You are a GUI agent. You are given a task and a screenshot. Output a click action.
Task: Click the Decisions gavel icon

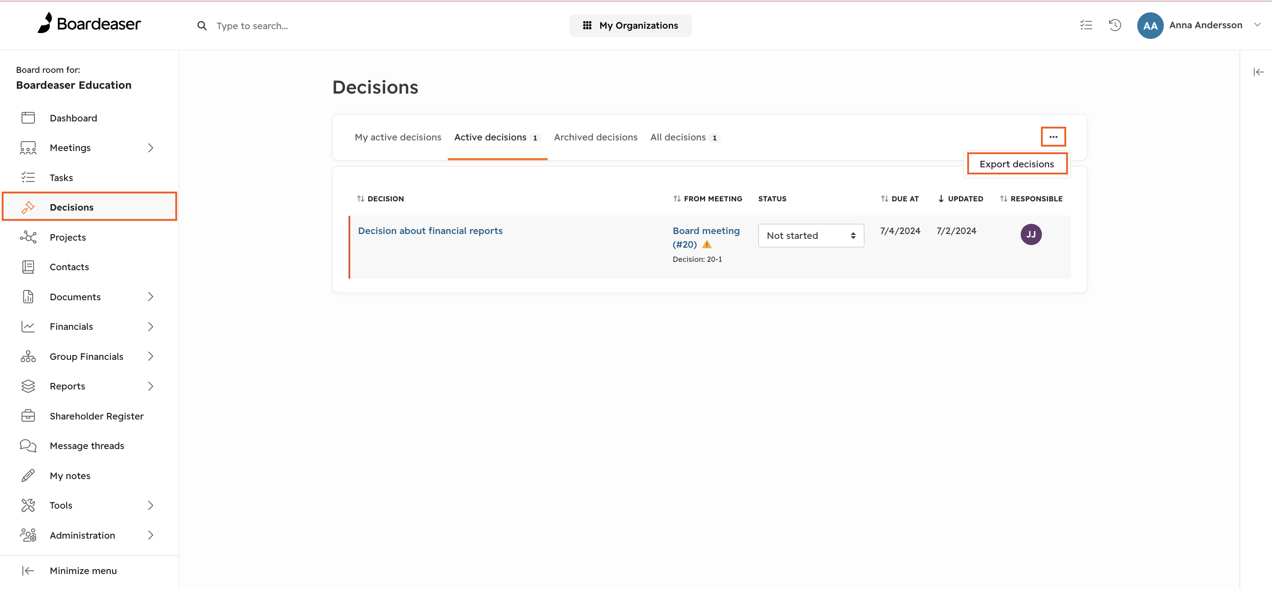[x=28, y=208]
